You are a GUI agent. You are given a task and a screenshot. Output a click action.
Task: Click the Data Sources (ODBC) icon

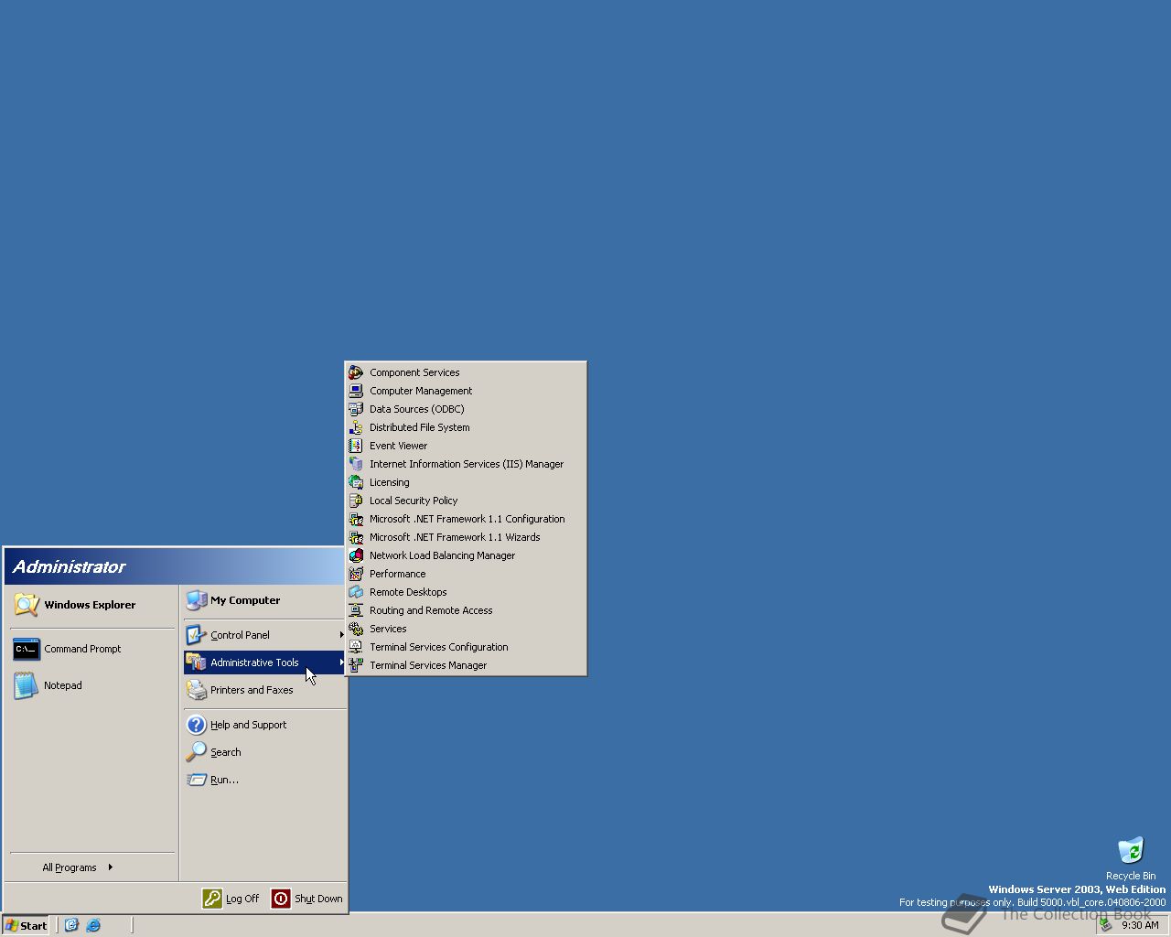(356, 409)
